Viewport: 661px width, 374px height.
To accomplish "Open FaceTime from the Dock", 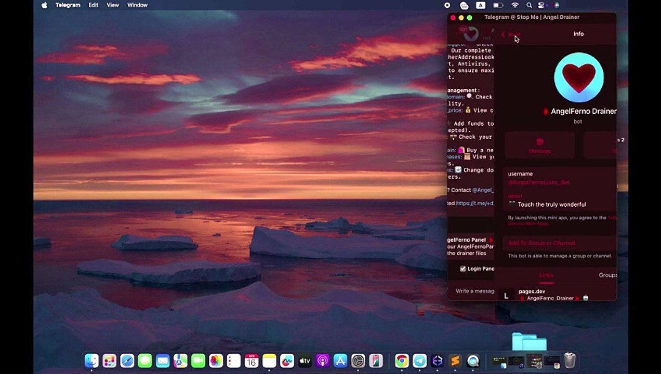I will [198, 360].
